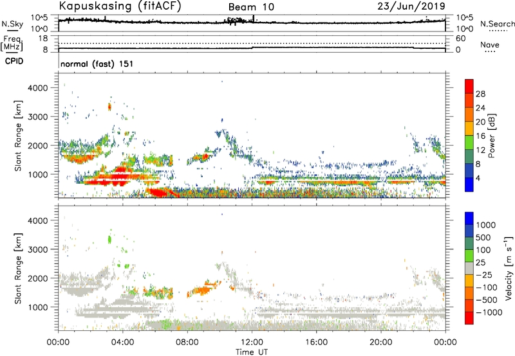Click the '60' Nave axis tick
Viewport: 515px width, 356px height.
pyautogui.click(x=460, y=39)
